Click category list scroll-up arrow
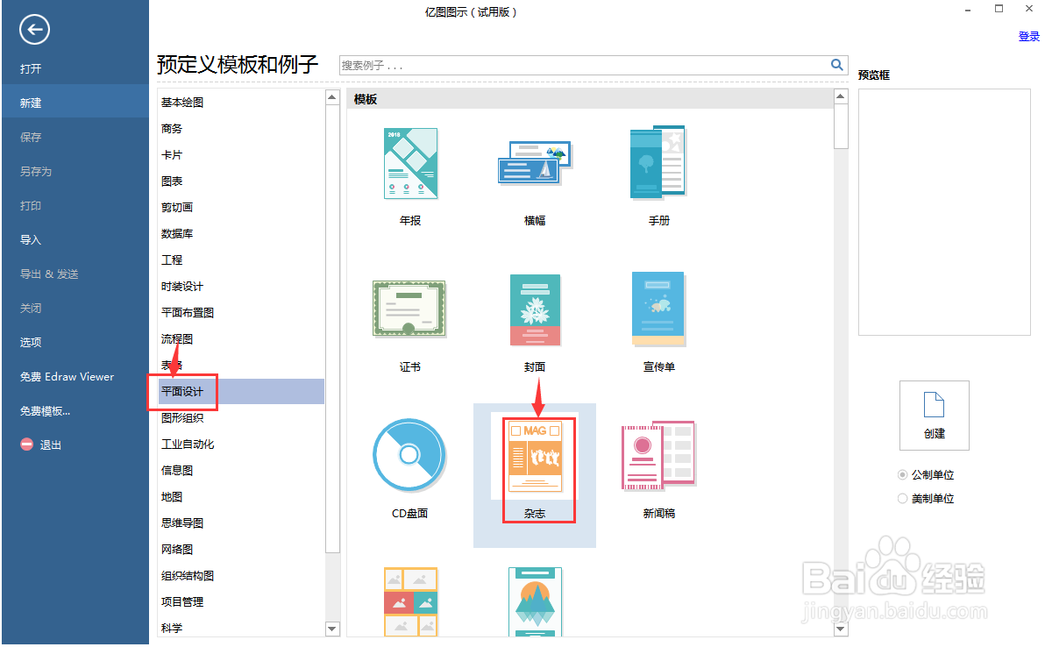 pos(332,97)
